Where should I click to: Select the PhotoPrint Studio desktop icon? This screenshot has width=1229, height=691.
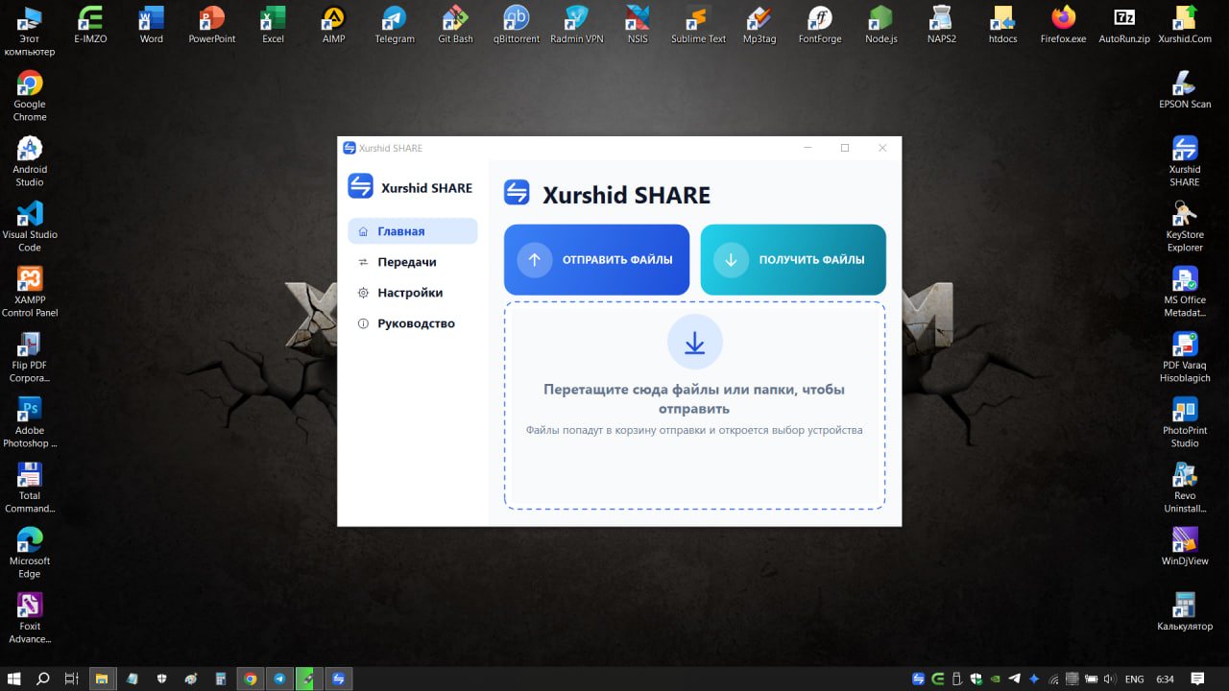[x=1185, y=422]
